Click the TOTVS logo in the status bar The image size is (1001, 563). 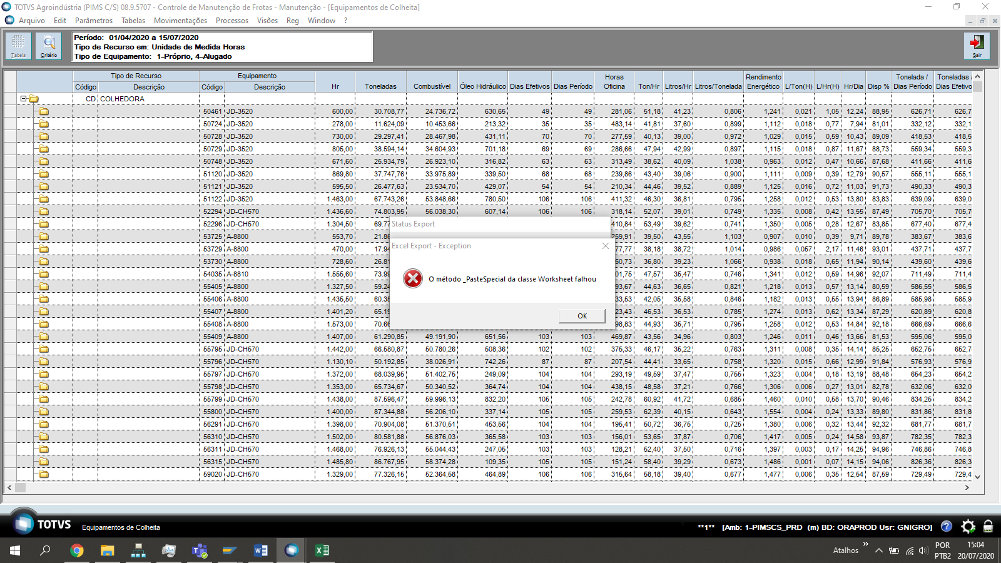[x=41, y=524]
